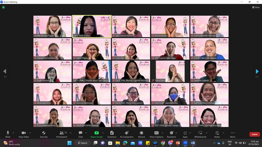
Task: Toggle camera with Stop Video
Action: (24, 134)
